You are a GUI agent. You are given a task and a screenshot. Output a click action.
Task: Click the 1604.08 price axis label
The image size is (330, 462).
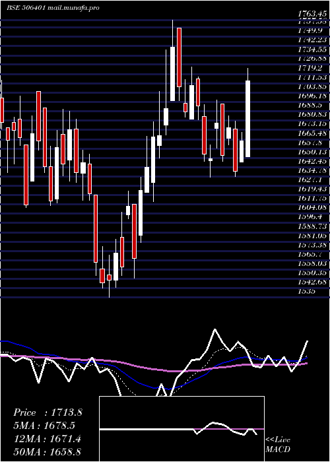pos(312,207)
